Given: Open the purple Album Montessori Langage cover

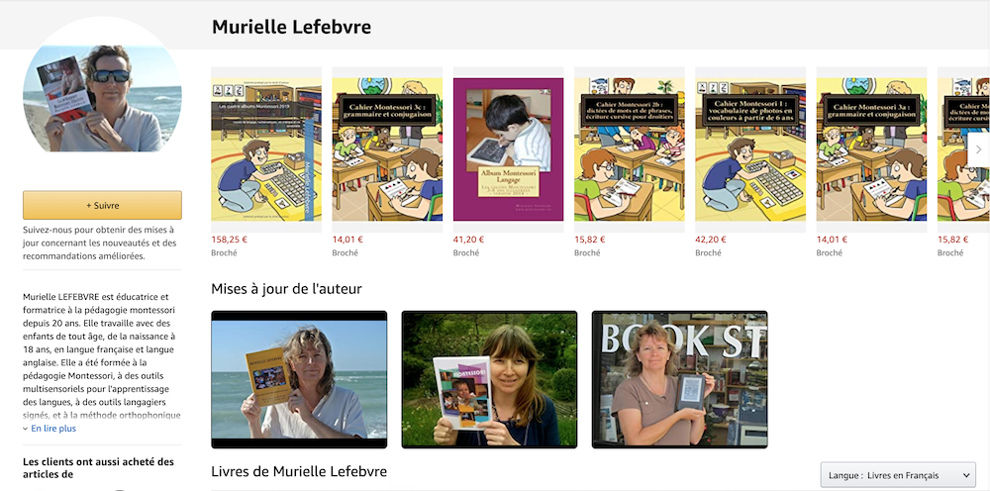Looking at the screenshot, I should [508, 149].
